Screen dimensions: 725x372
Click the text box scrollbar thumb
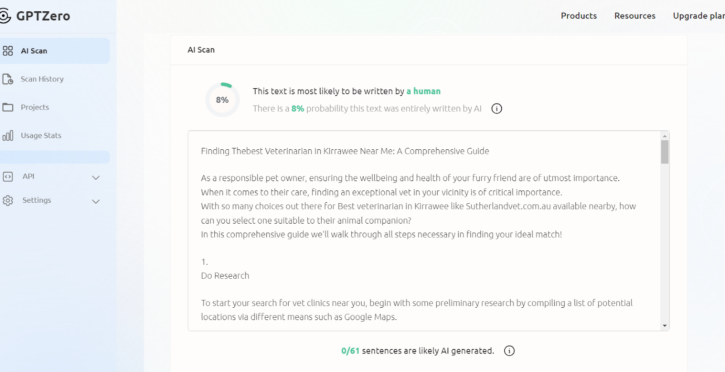tap(665, 152)
